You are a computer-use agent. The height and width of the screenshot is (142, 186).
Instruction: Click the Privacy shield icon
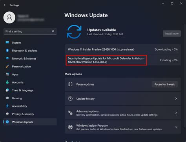pos(7,114)
